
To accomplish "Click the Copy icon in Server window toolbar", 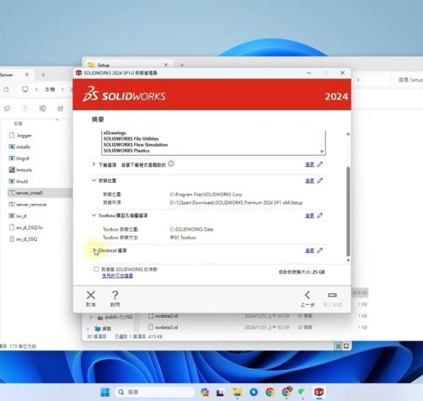I will pos(7,109).
